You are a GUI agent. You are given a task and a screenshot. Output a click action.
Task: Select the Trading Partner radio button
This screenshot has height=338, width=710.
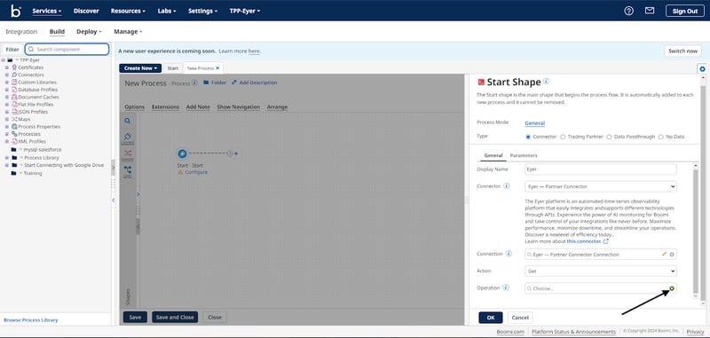tap(563, 137)
